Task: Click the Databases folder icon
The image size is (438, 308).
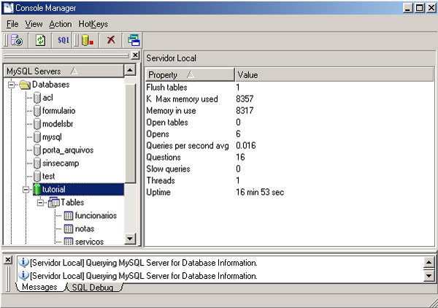Action: (25, 85)
